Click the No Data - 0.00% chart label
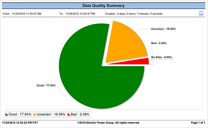 pyautogui.click(x=161, y=57)
